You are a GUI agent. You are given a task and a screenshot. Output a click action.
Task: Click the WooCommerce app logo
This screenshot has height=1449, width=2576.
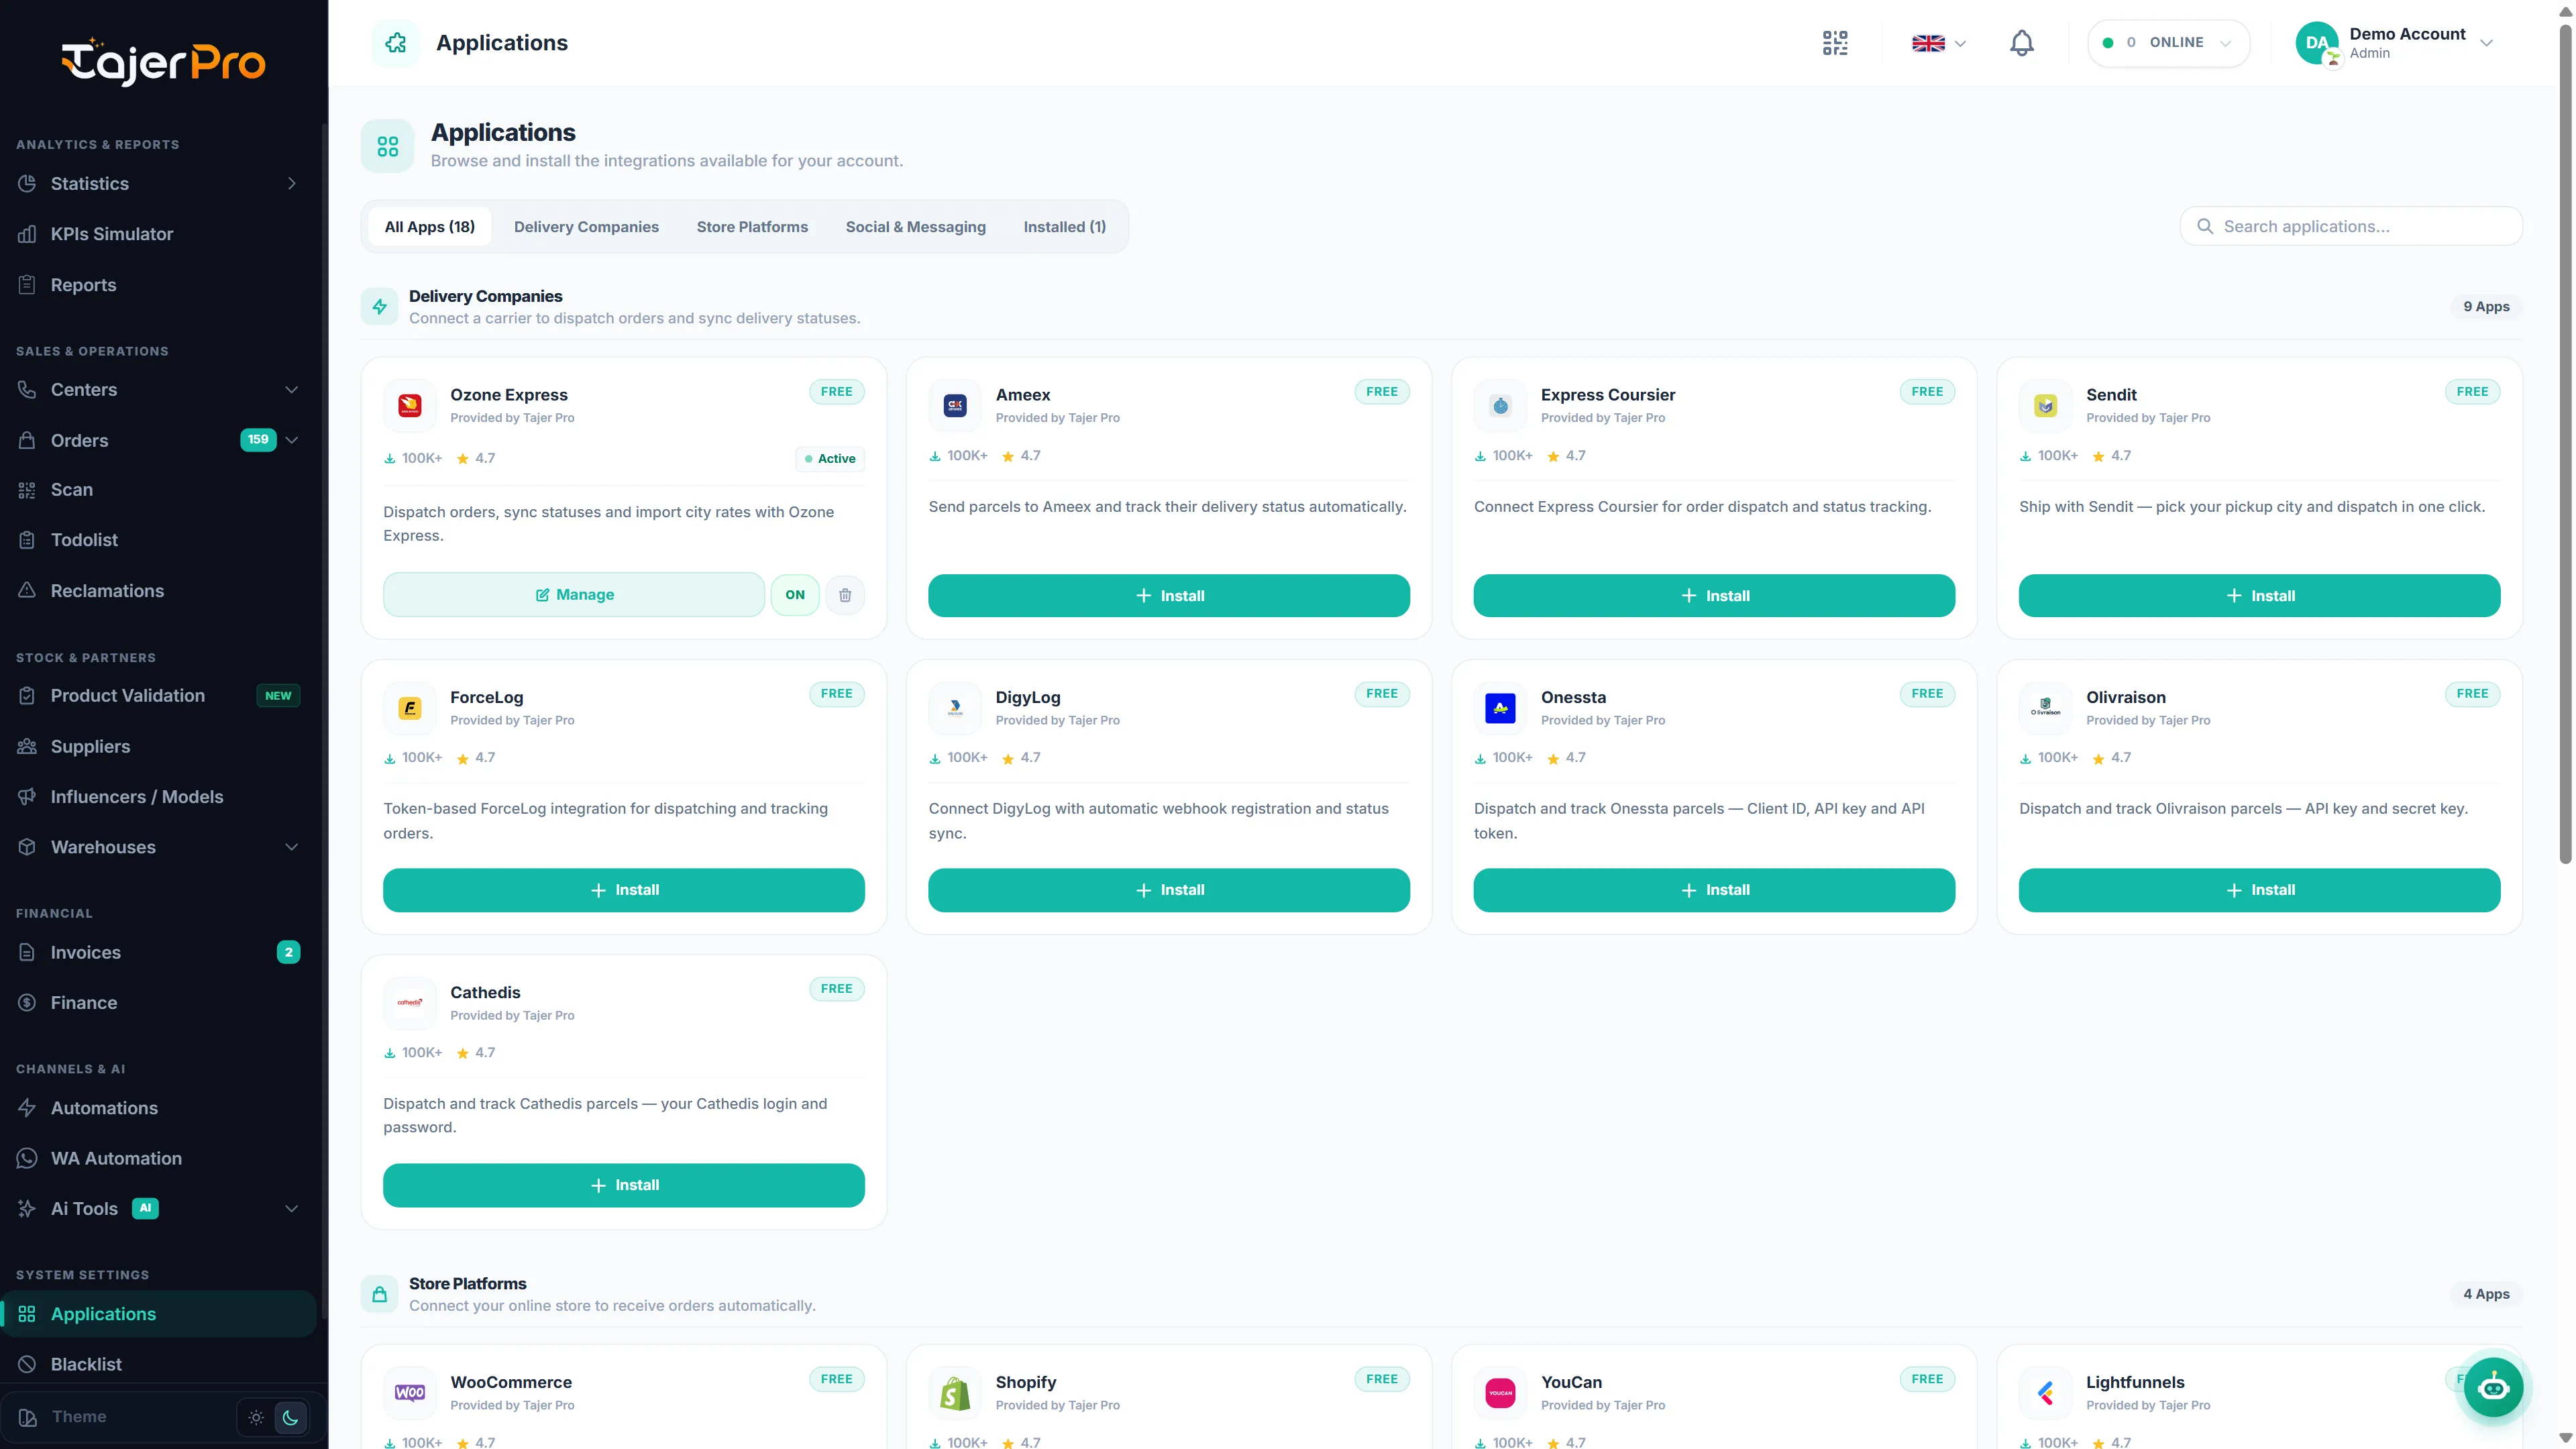coord(410,1393)
